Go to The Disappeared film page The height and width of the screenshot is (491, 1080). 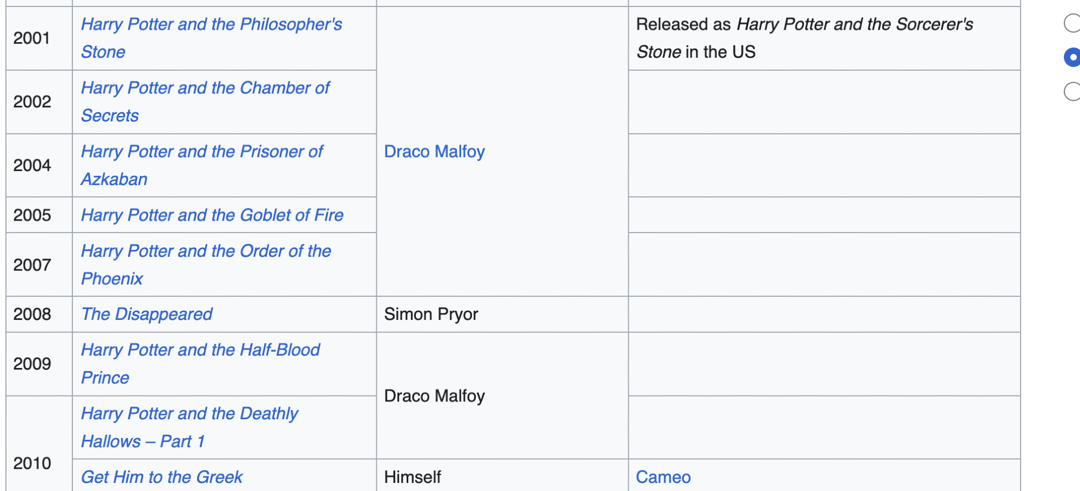(147, 315)
